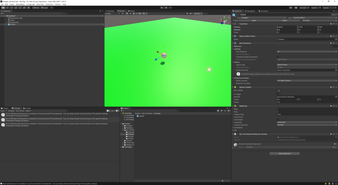Viewport: 338px width, 185px height.
Task: Click the Edit Collider icon button
Action: pyautogui.click(x=279, y=91)
